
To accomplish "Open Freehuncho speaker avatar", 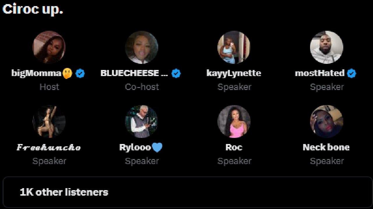I will 49,121.
